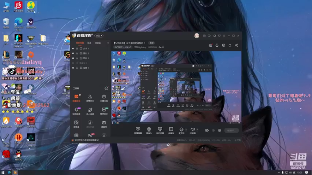Viewport: 312px width, 175px height.
Task: Add a new scene with the plus button
Action: tap(108, 43)
